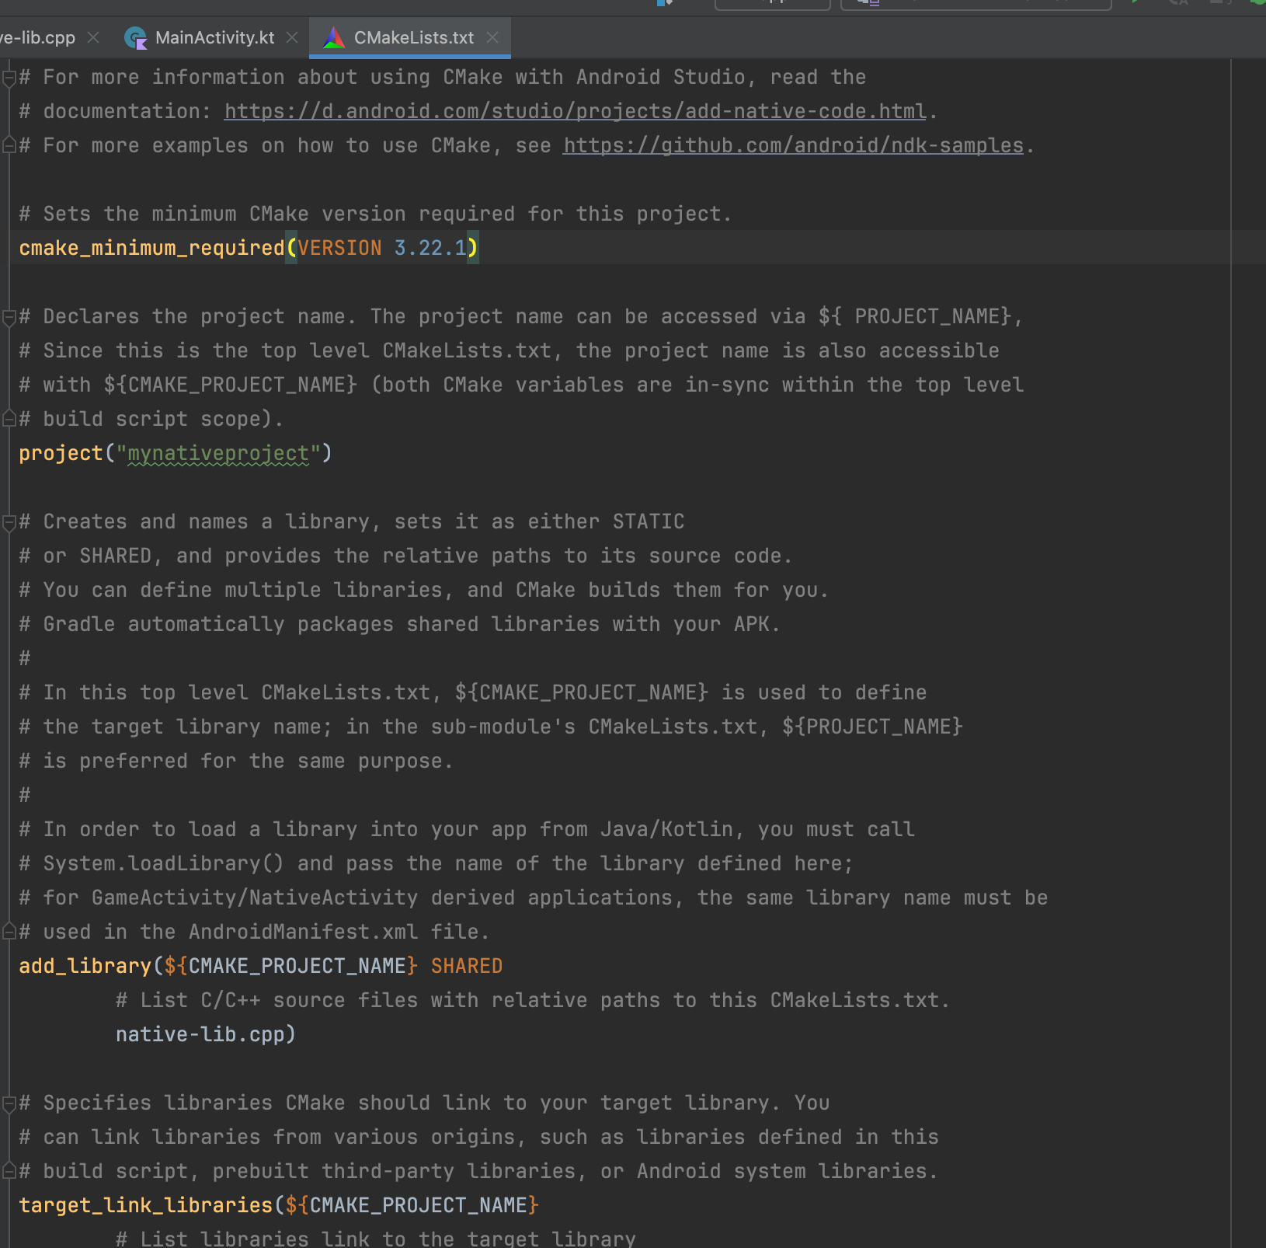
Task: Click comment 'Gradle automatically packages shared libraries'
Action: click(399, 624)
